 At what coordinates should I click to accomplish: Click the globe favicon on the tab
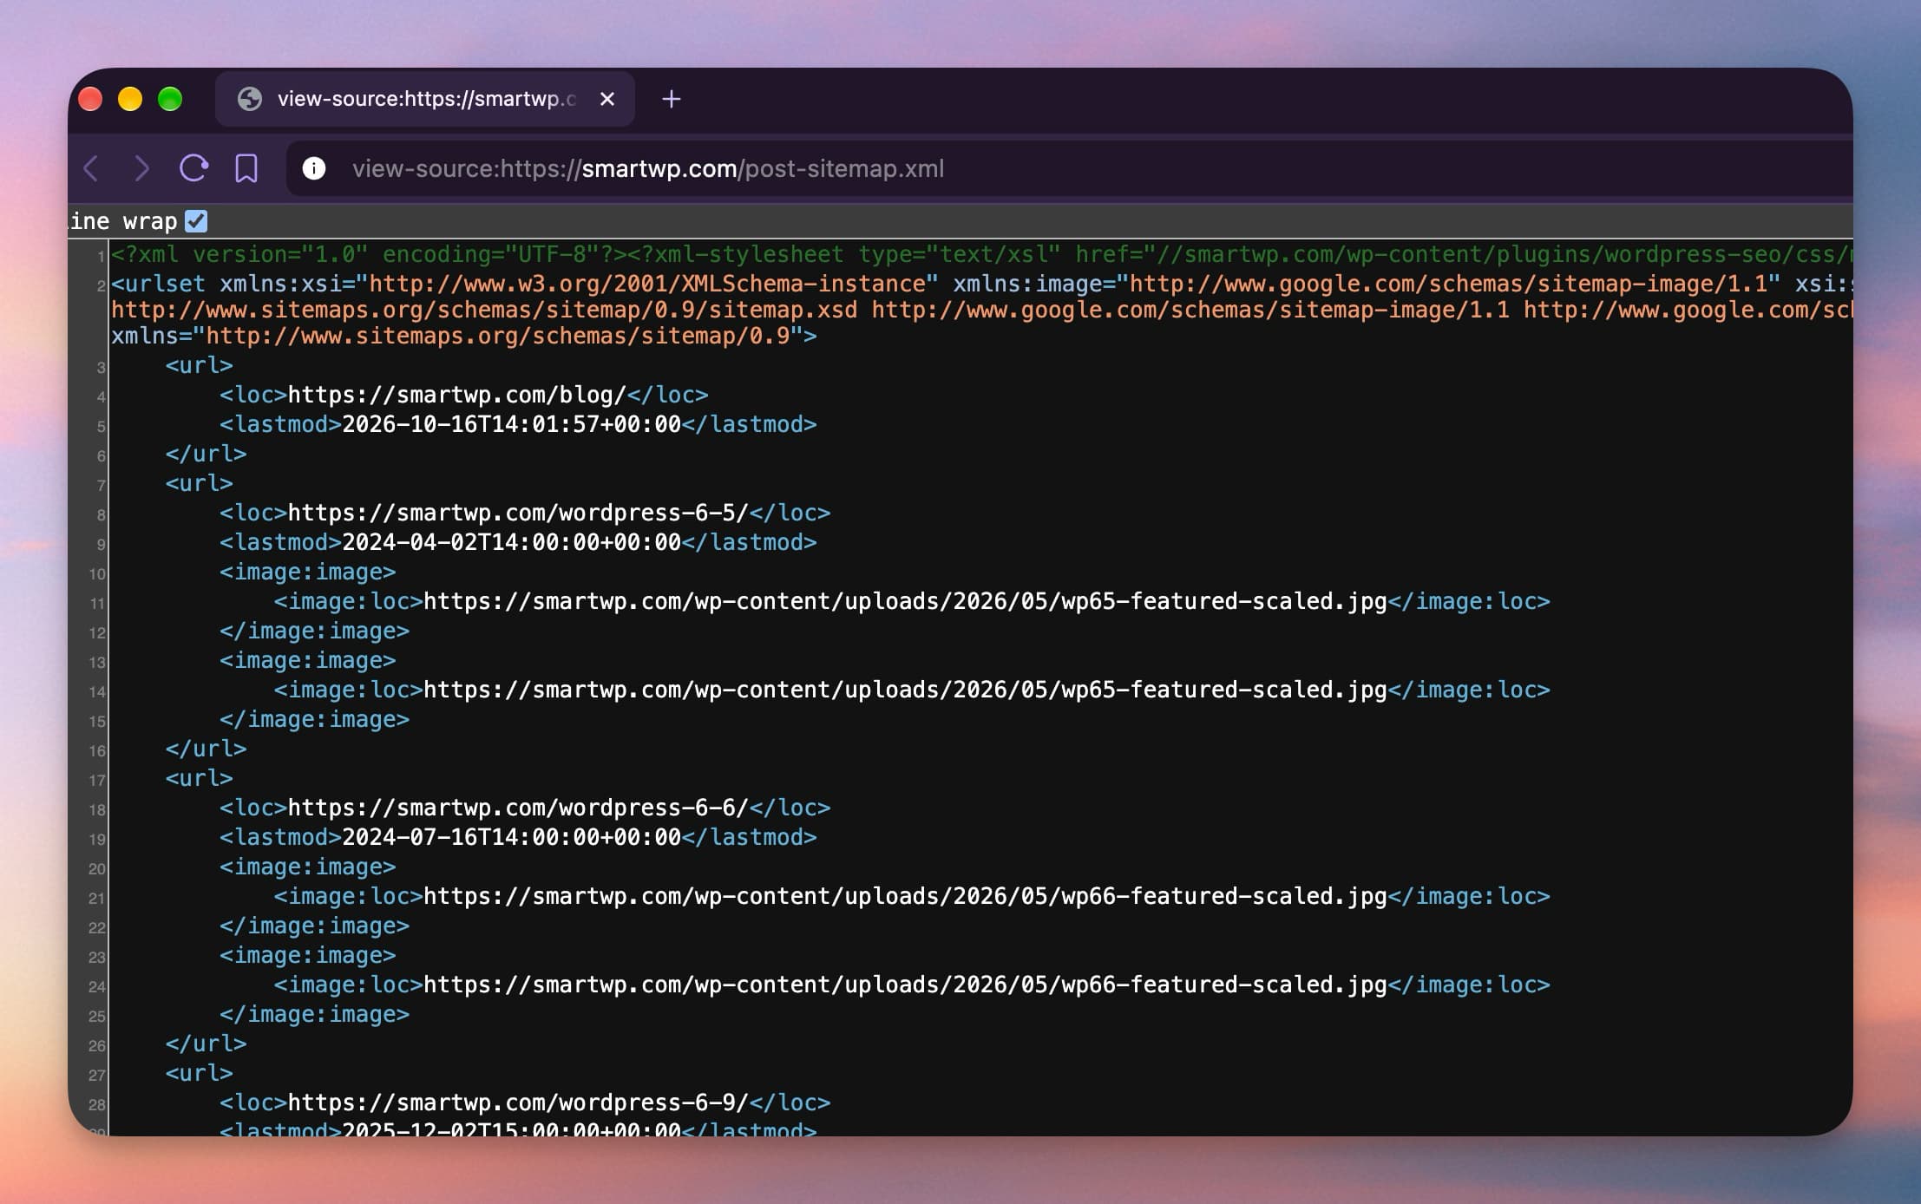click(x=250, y=99)
